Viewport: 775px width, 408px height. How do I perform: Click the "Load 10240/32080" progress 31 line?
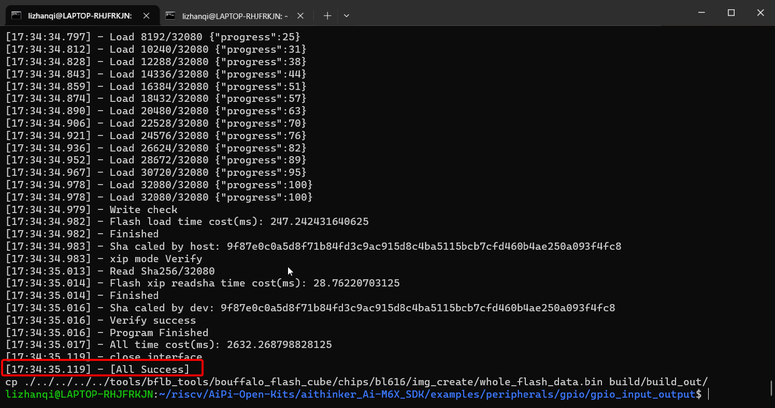tap(156, 50)
